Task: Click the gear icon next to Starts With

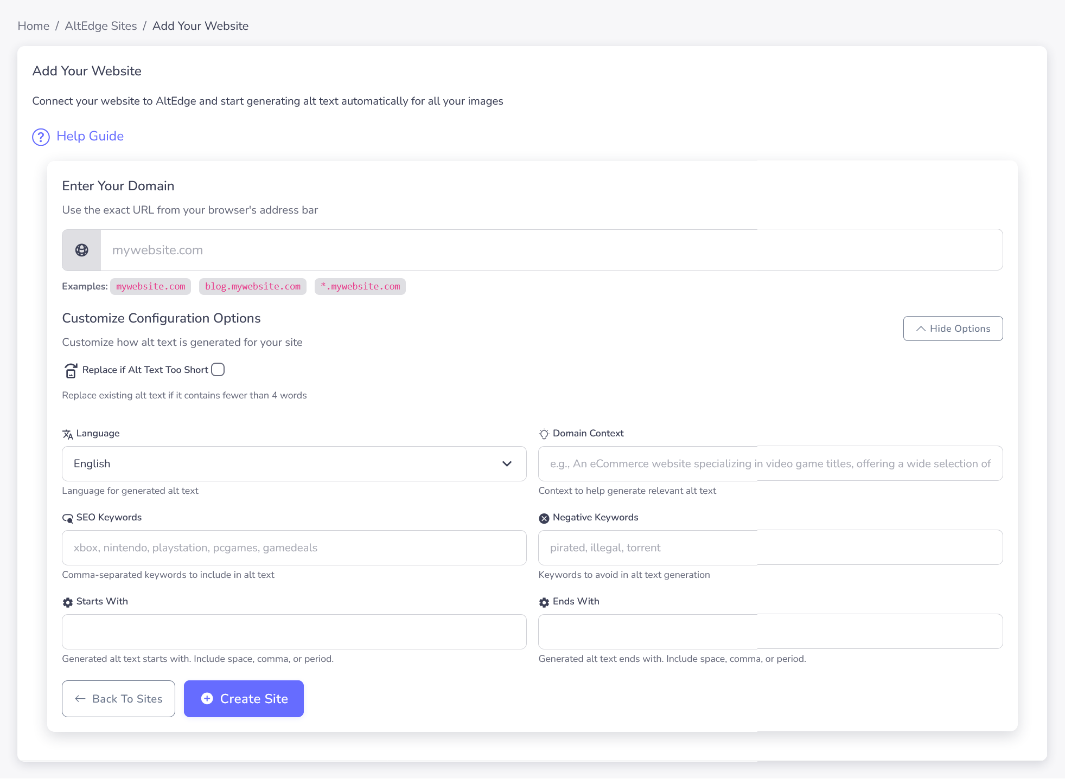Action: pos(67,602)
